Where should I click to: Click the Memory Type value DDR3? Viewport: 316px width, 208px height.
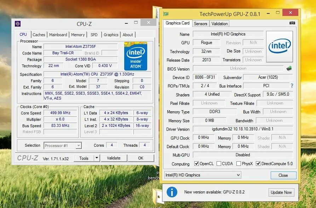point(215,112)
